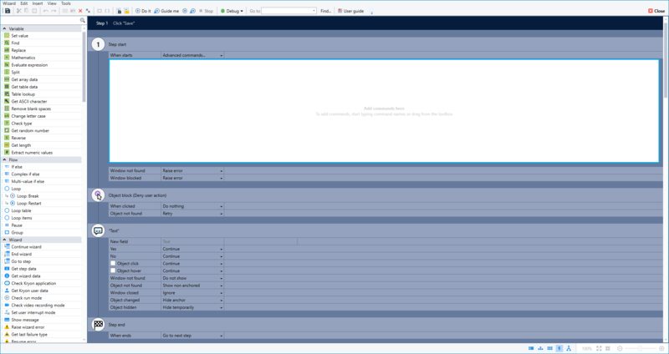Viewport: 669px width, 354px height.
Task: Open the Window blocked Raise error dropdown
Action: (192, 178)
